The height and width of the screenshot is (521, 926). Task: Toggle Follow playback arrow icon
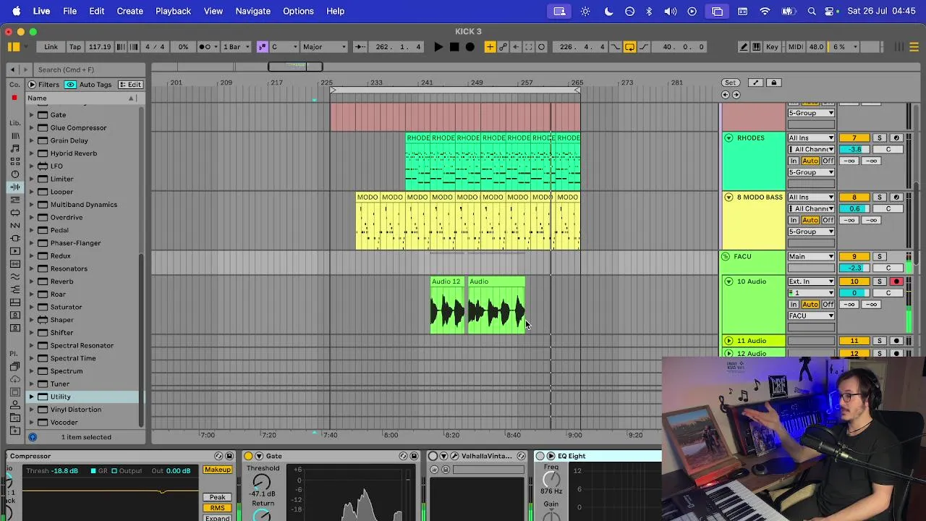coord(360,47)
